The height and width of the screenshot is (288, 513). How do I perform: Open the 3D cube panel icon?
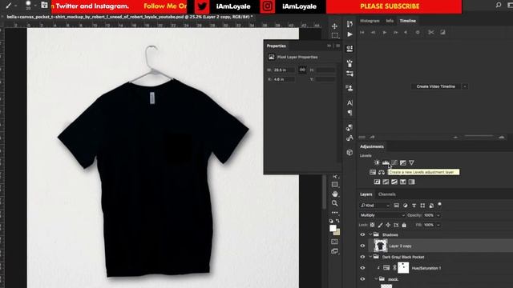349,153
